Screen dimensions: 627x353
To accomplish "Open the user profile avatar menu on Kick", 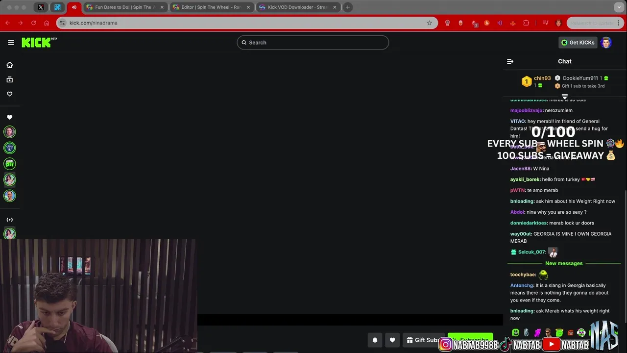I will (x=606, y=43).
